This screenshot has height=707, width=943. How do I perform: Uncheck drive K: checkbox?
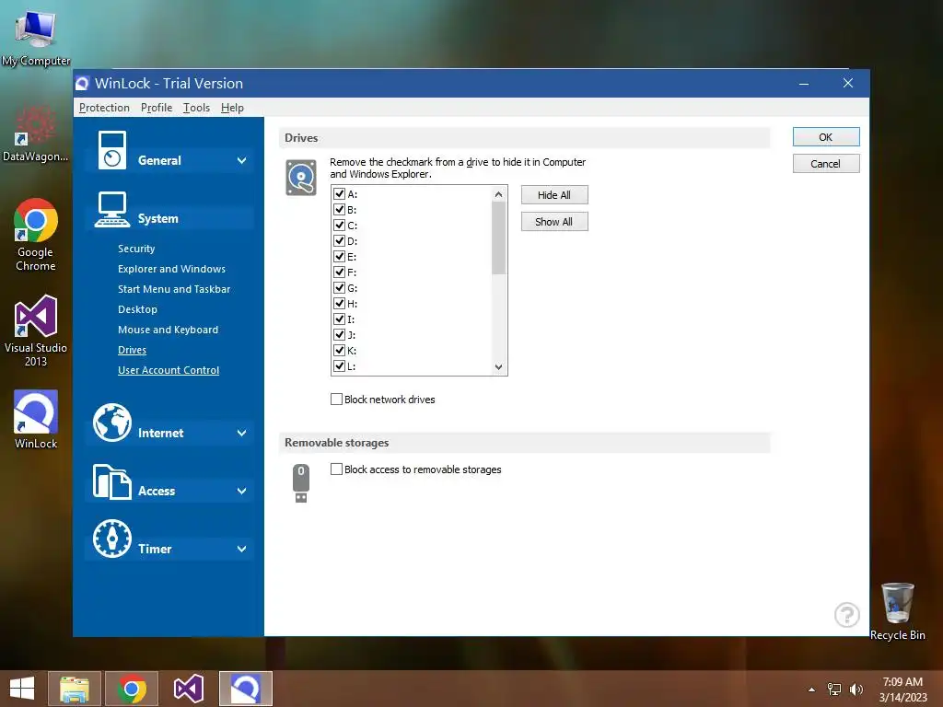coord(339,351)
